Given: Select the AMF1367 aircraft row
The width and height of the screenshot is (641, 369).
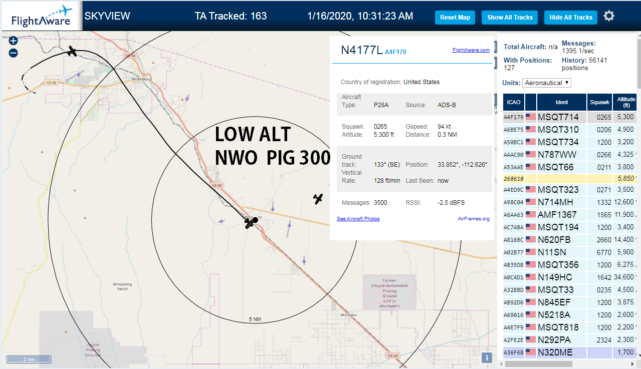Looking at the screenshot, I should point(570,215).
